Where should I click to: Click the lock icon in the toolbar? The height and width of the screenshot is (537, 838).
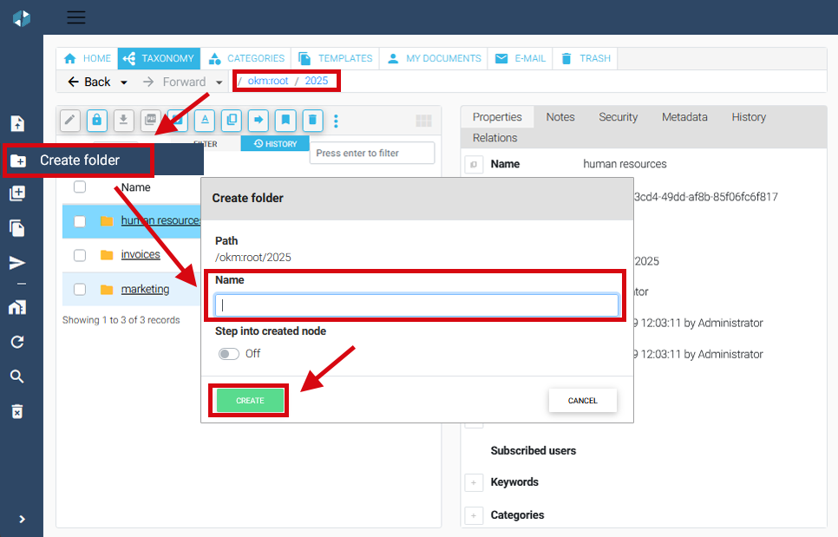point(97,120)
